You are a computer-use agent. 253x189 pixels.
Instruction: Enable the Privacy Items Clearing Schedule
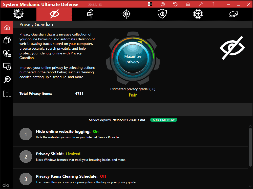click(103, 176)
